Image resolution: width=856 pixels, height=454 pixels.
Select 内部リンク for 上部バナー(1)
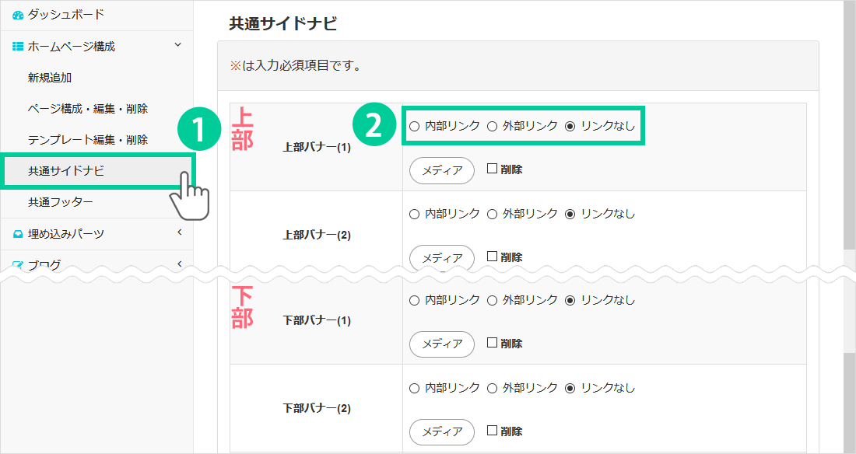[414, 126]
